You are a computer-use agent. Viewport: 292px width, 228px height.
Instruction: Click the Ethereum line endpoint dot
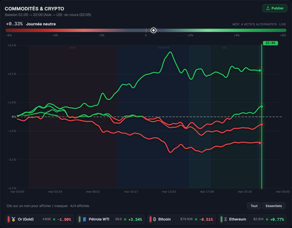[x=262, y=106]
